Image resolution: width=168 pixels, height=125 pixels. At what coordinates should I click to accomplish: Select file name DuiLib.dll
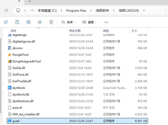coord(19,68)
